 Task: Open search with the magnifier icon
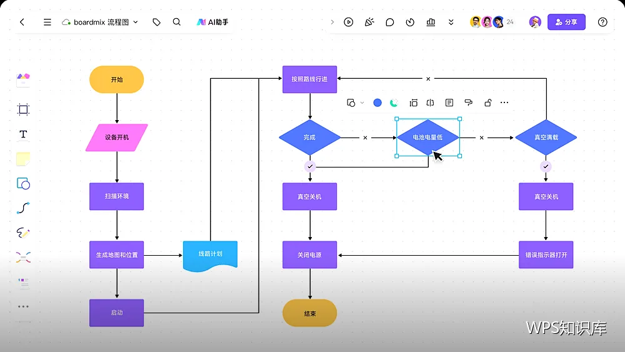pos(177,22)
